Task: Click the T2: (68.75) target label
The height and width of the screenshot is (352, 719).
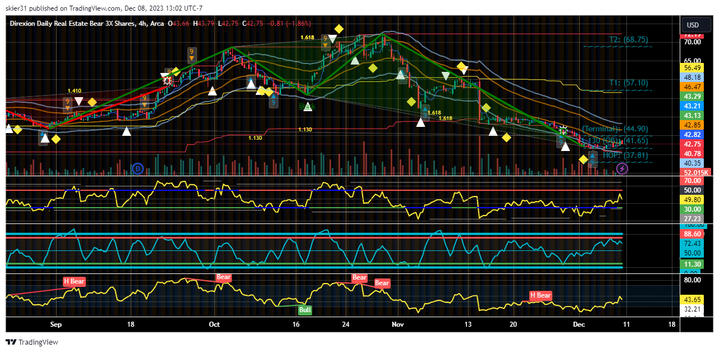Action: [x=629, y=40]
